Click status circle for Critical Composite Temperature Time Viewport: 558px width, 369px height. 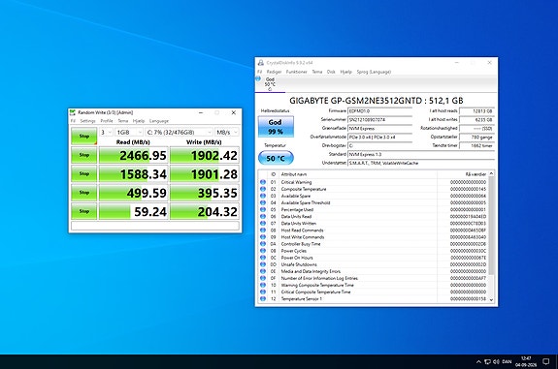coord(263,292)
